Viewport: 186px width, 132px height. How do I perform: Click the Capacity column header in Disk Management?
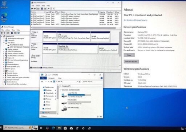(102, 12)
